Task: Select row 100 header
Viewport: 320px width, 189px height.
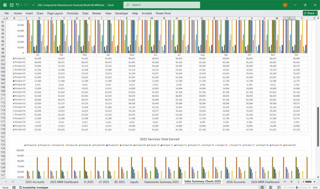Action: (x=3, y=57)
